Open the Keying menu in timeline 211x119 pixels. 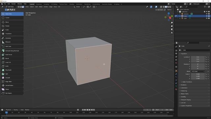pos(16,110)
